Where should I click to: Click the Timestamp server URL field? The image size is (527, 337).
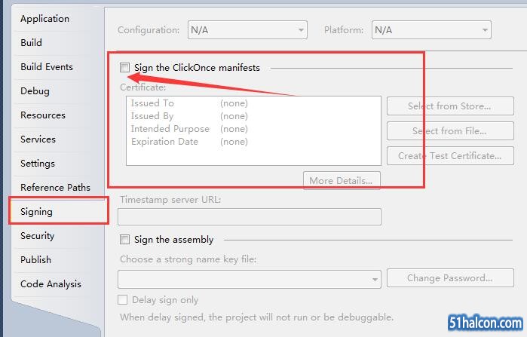pos(250,217)
